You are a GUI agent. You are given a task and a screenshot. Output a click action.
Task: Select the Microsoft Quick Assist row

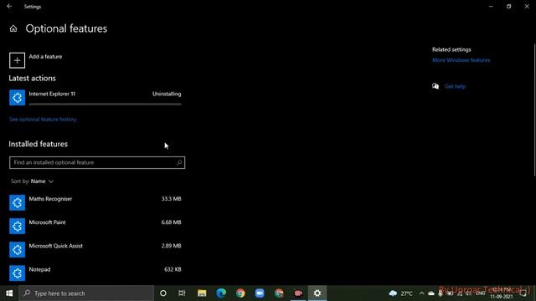[x=97, y=249]
